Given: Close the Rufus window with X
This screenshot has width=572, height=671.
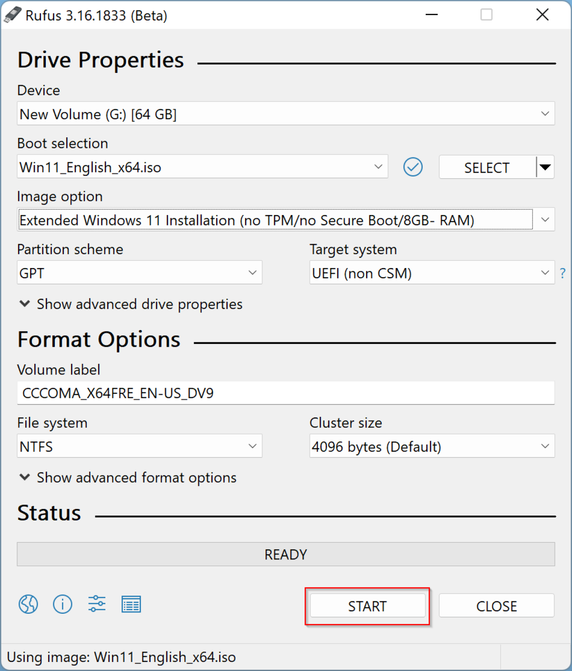Looking at the screenshot, I should (x=542, y=15).
